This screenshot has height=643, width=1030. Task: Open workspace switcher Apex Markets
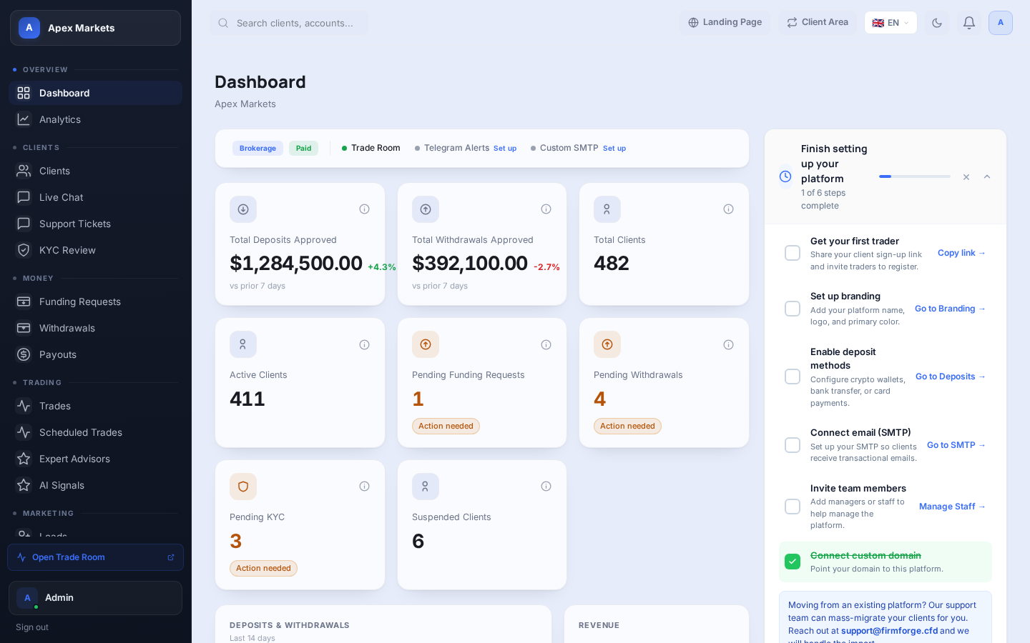tap(95, 28)
